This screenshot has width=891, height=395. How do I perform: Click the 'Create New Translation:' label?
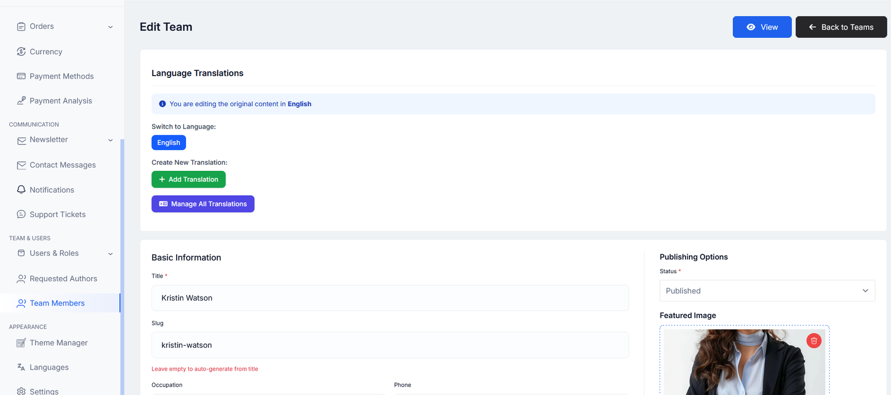coord(189,162)
